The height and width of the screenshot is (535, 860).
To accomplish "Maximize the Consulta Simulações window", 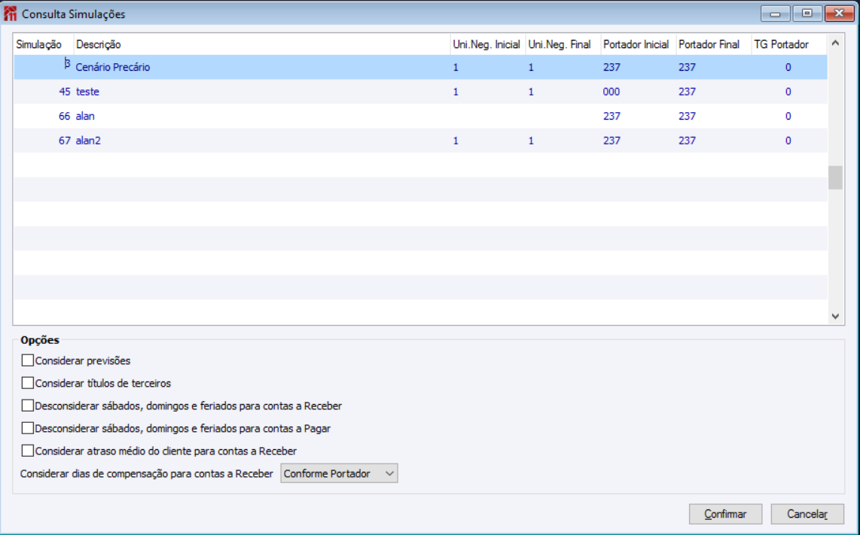I will coord(807,14).
